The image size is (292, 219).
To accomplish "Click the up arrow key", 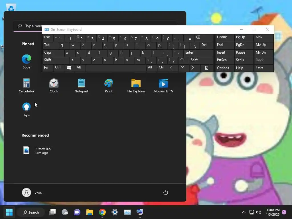I will [x=184, y=60].
